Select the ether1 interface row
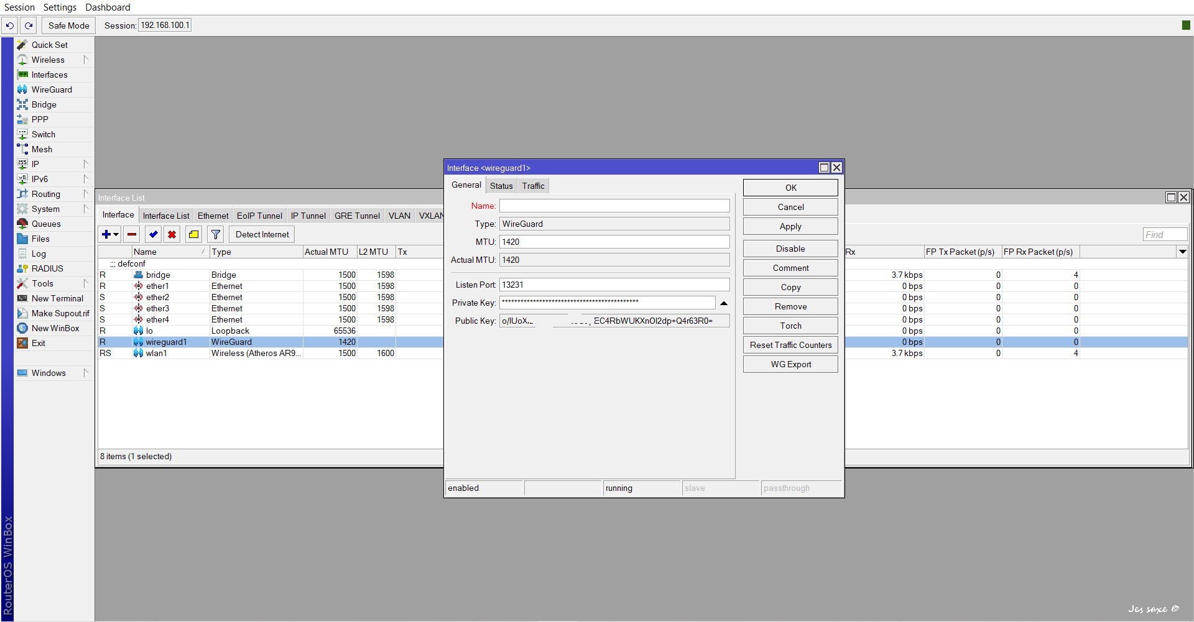Image resolution: width=1194 pixels, height=622 pixels. (x=271, y=286)
